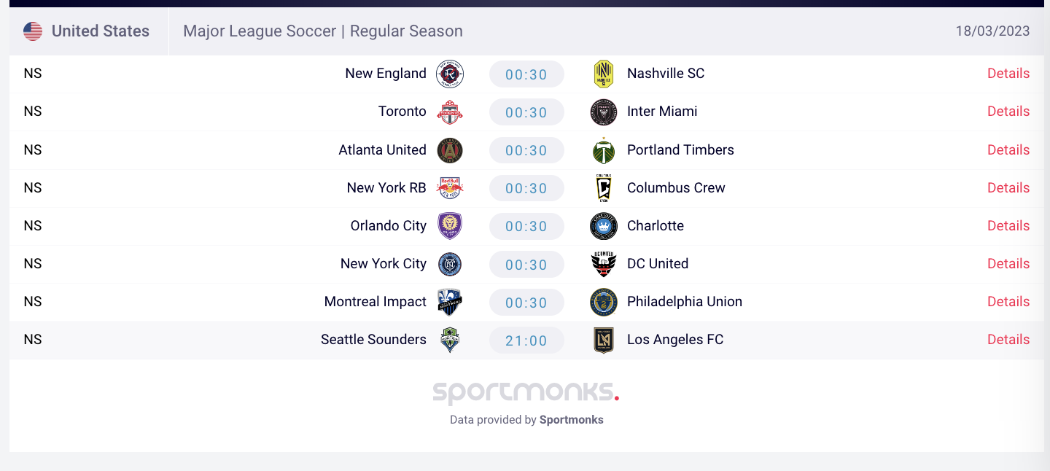Click the Nashville SC team logo
Screen dimensions: 1050x471
click(x=603, y=74)
